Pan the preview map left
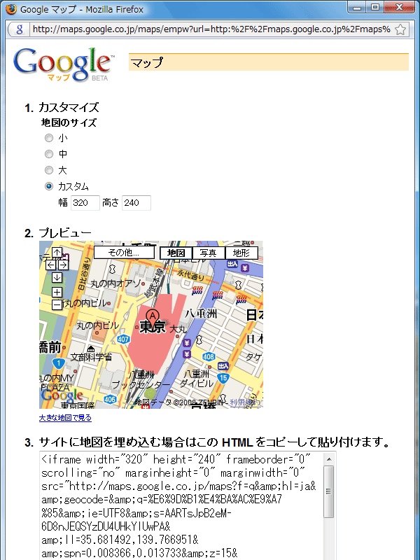420x560 pixels. pos(50,265)
